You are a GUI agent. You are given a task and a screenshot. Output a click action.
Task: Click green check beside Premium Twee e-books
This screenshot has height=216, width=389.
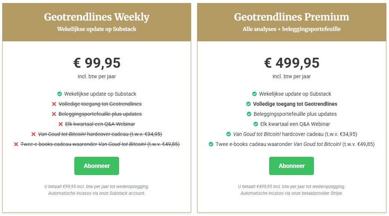pyautogui.click(x=211, y=144)
